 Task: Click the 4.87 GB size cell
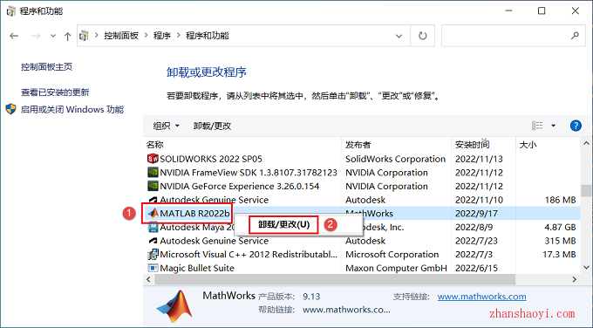click(x=560, y=227)
